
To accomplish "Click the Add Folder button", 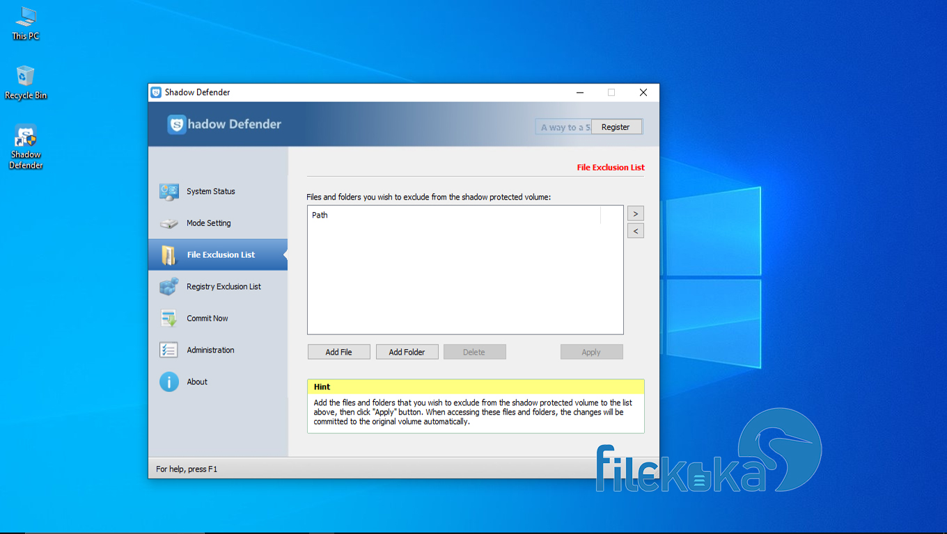I will click(407, 352).
